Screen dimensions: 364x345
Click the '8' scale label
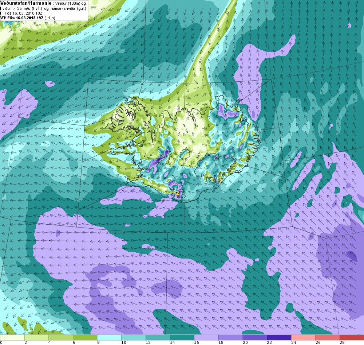pyautogui.click(x=98, y=342)
